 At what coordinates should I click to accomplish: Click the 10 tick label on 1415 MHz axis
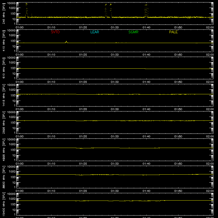click(x=14, y=101)
